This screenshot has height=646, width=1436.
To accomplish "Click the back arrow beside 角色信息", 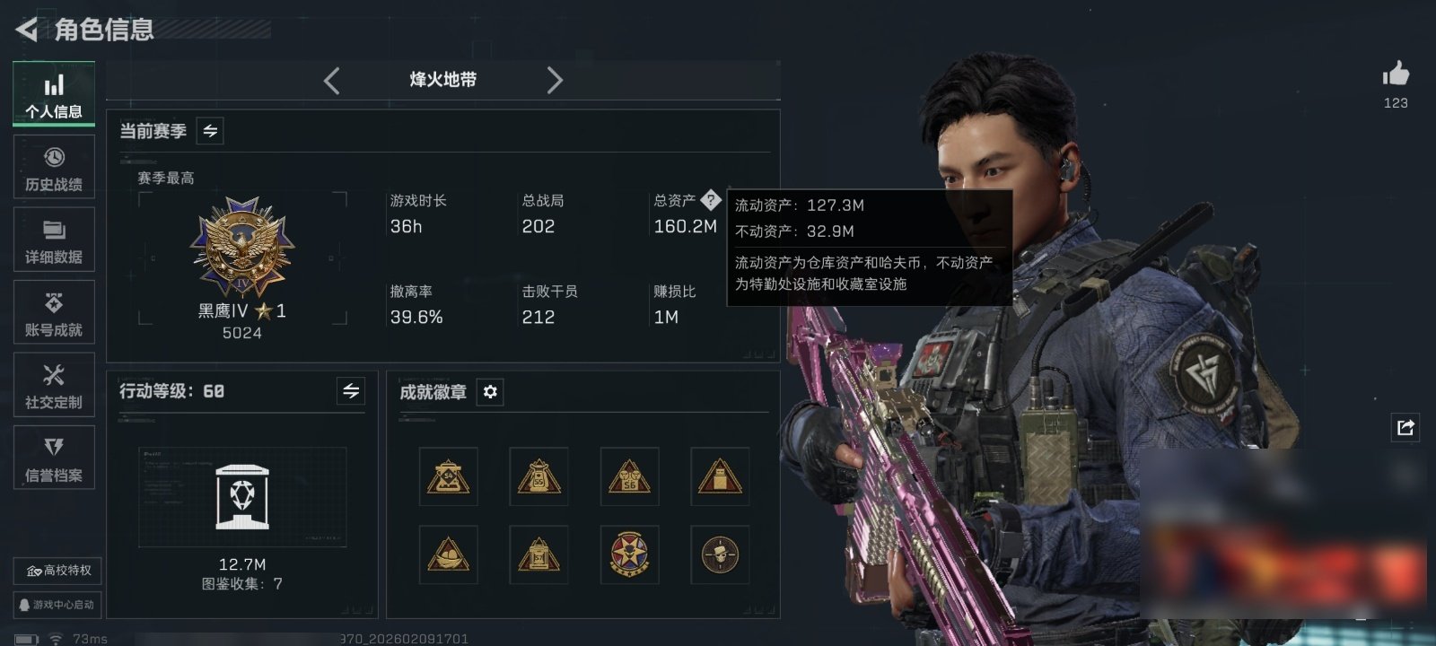I will pos(27,30).
